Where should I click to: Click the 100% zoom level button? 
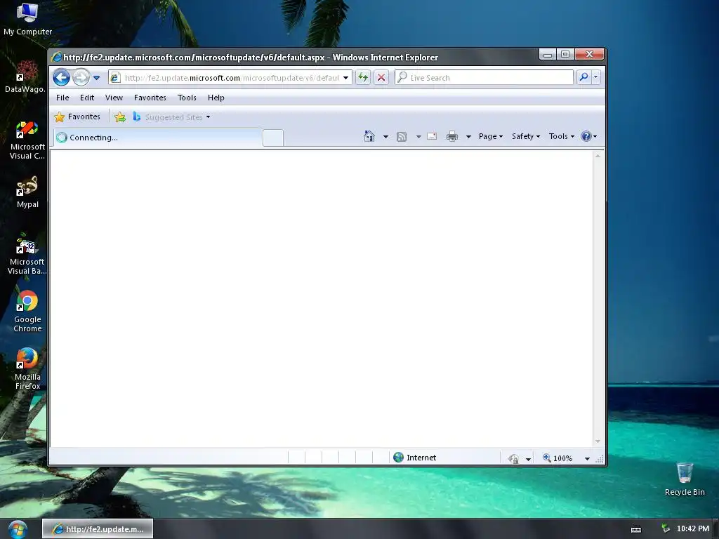tap(558, 458)
